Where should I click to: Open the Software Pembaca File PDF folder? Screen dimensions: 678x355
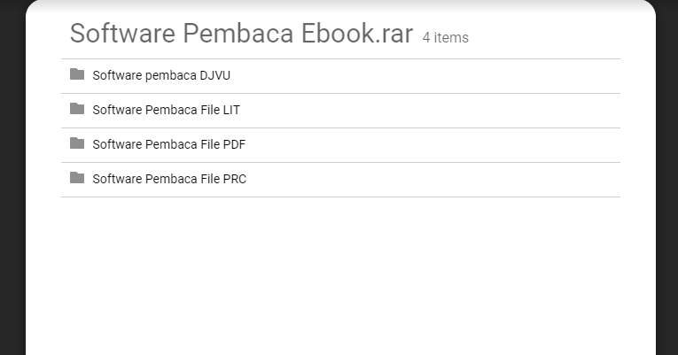pyautogui.click(x=168, y=144)
